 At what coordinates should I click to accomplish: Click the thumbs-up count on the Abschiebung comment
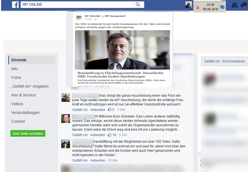111,110
